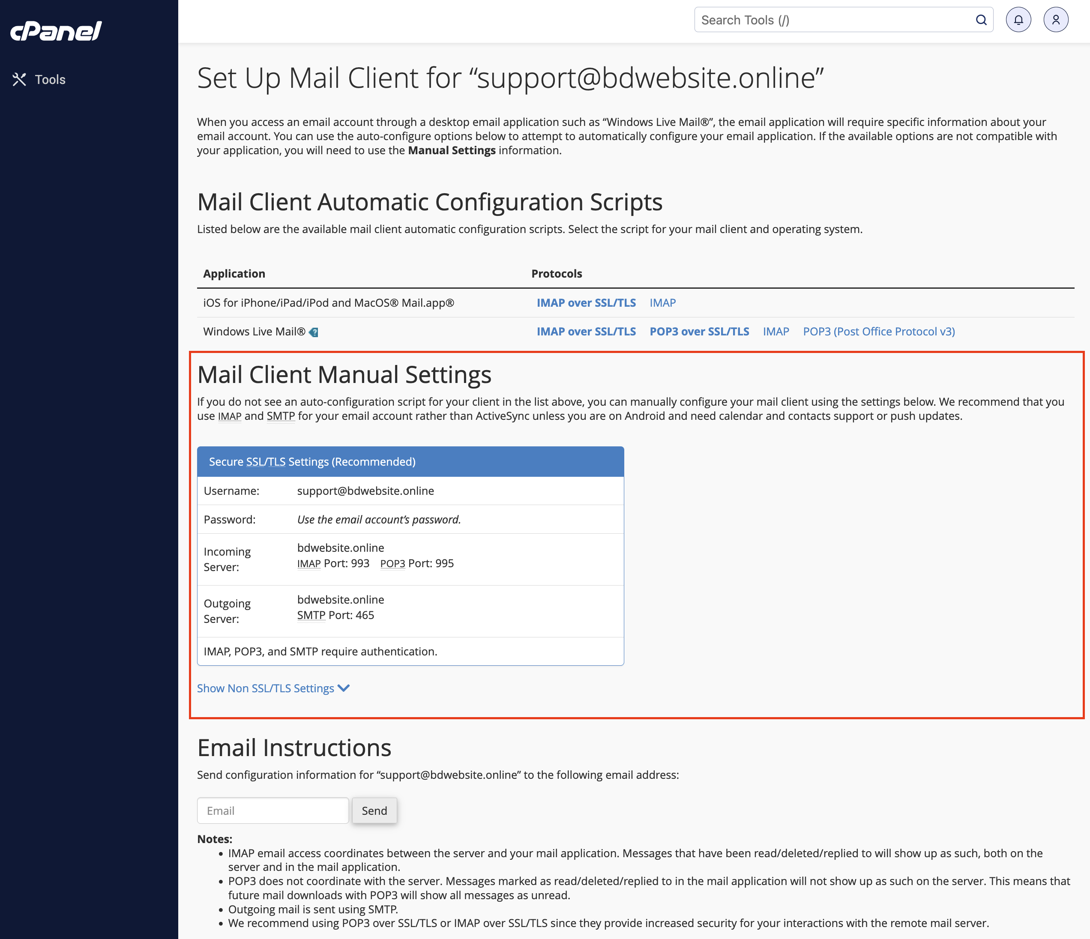The image size is (1090, 939).
Task: Click the IMAP abbreviation in manual settings text
Action: 229,417
